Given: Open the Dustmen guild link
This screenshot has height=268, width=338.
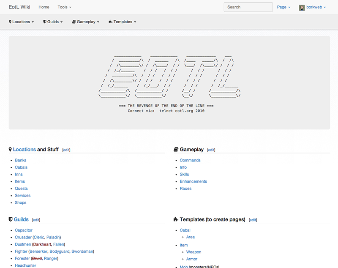Looking at the screenshot, I should (x=23, y=244).
